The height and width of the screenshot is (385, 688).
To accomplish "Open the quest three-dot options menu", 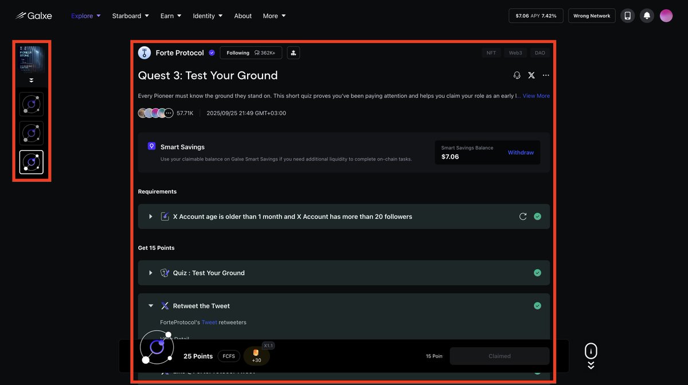I will [x=546, y=76].
